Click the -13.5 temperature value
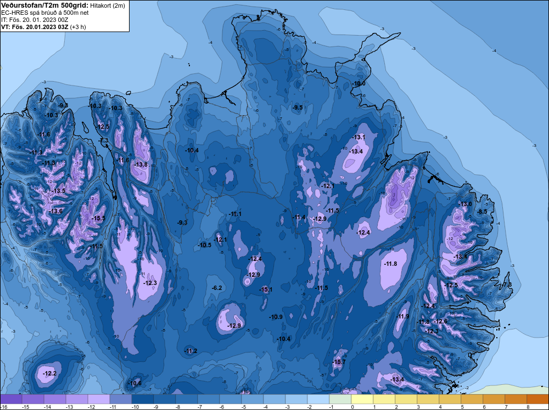This screenshot has height=410, width=549. click(x=59, y=191)
